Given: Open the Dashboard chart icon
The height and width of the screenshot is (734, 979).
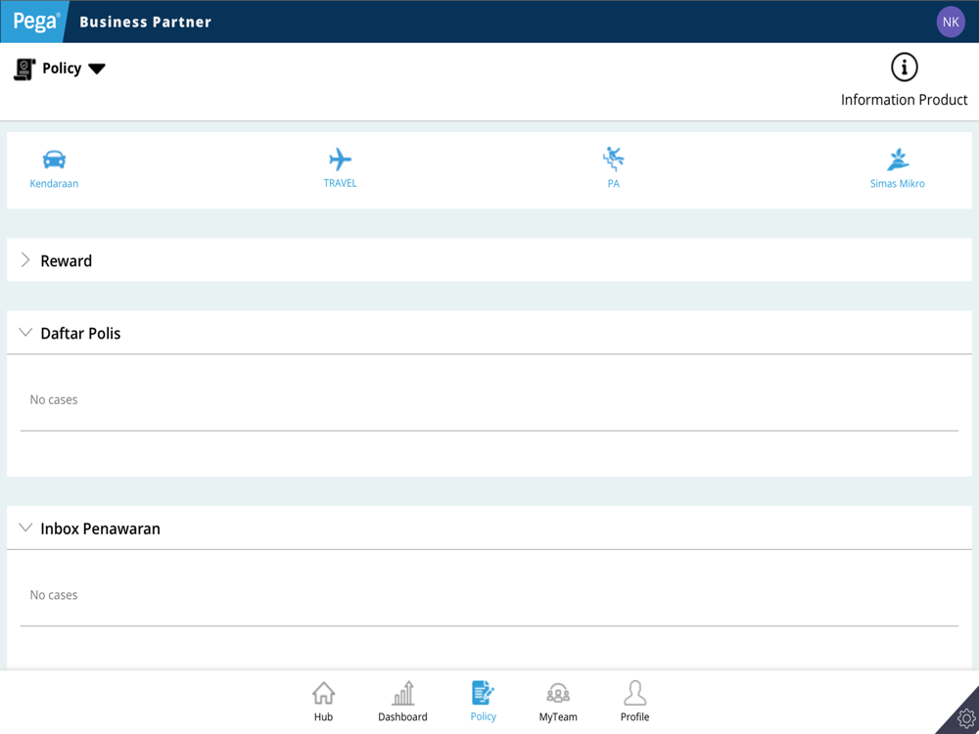Looking at the screenshot, I should coord(403,693).
